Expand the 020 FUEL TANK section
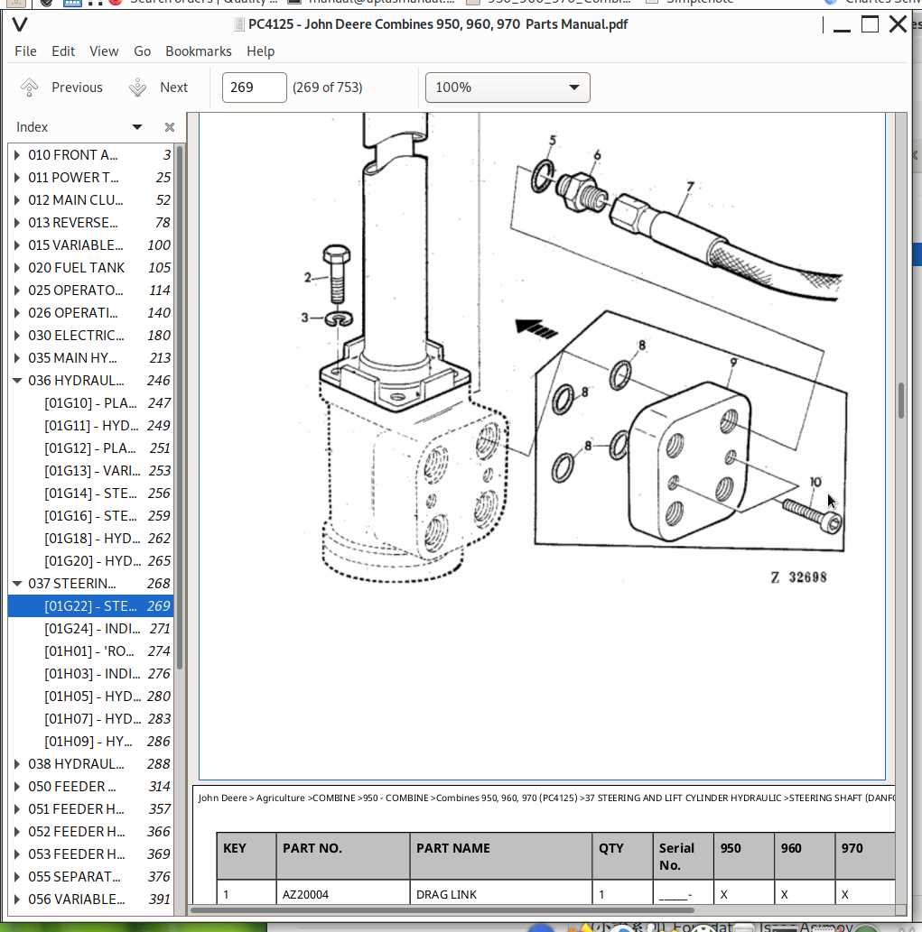 [x=16, y=268]
